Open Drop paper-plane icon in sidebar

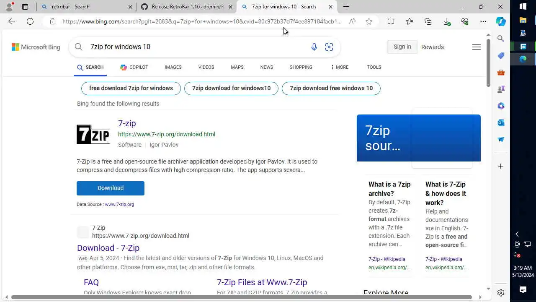click(x=501, y=139)
